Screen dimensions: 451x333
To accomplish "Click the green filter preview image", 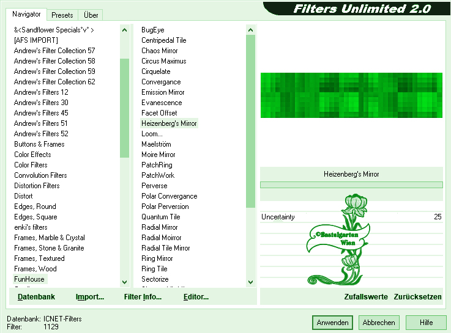I will tap(351, 95).
